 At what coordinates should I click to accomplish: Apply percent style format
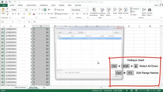[x=77, y=14]
